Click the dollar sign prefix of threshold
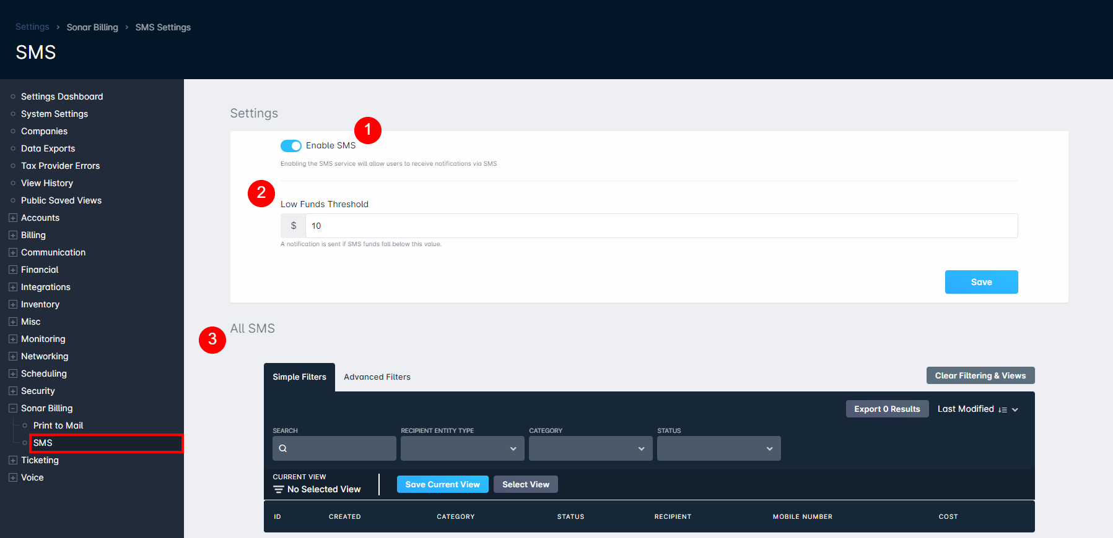The image size is (1113, 538). (294, 226)
